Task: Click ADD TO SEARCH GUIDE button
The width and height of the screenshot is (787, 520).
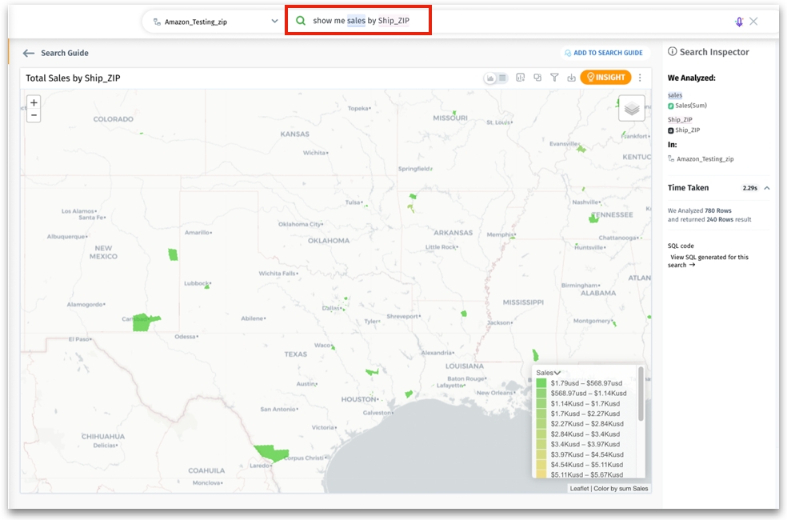Action: [x=603, y=53]
